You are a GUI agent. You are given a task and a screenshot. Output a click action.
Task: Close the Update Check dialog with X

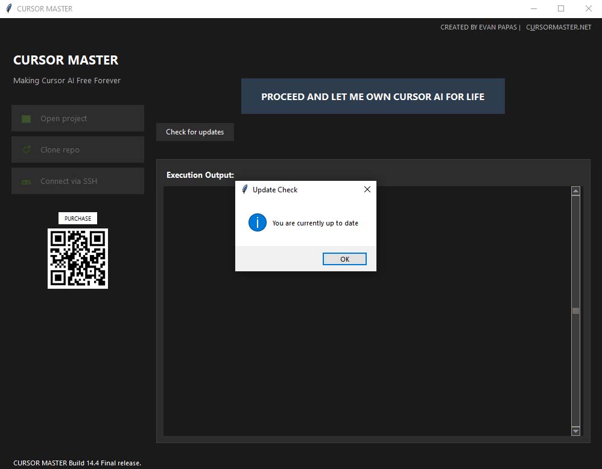point(367,189)
